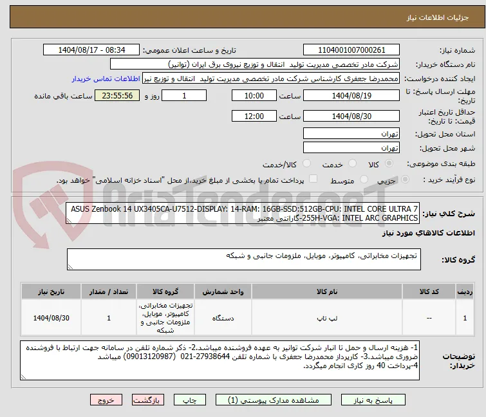Image resolution: width=486 pixels, height=417 pixels.
Task: Click the delivery province field 'تهران'
Action: tap(351, 133)
